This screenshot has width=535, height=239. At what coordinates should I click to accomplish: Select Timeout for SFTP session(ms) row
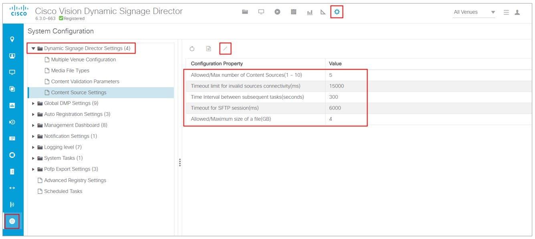[x=359, y=108]
